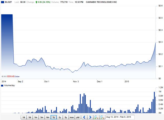Screen dimensions: 164x120
Task: Set chart range to 5y
Action: point(66,117)
